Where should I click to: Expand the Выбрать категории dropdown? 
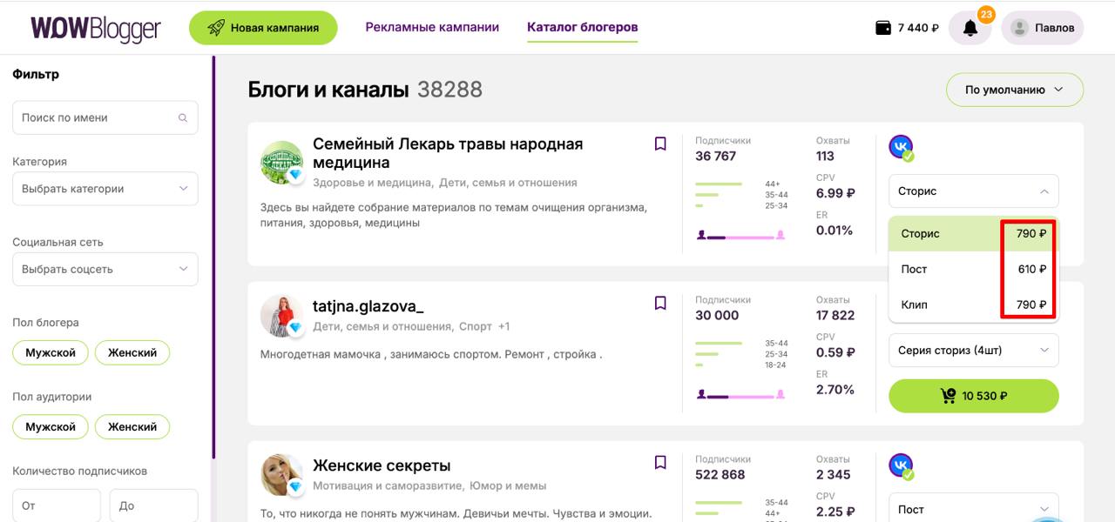[105, 189]
